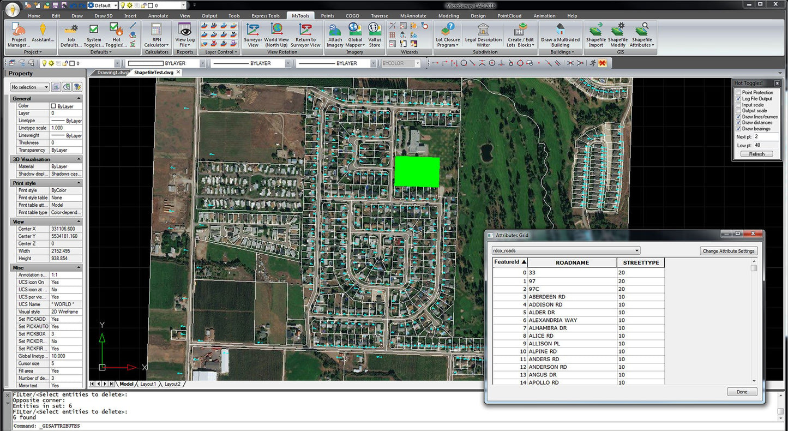This screenshot has height=431, width=788.
Task: Open the Lot Closure Program
Action: [447, 34]
